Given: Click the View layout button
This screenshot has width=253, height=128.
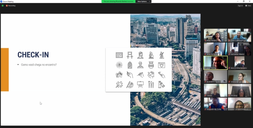Looking at the screenshot, I should 248,6.
